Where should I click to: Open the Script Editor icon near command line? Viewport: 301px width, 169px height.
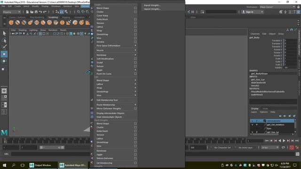[298, 154]
